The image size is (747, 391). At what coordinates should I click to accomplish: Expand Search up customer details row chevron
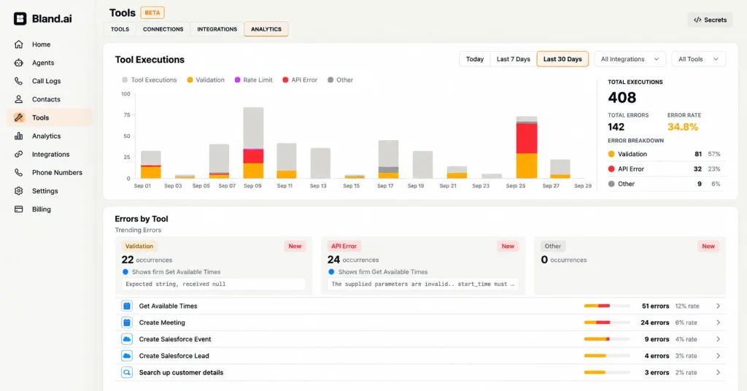point(718,373)
